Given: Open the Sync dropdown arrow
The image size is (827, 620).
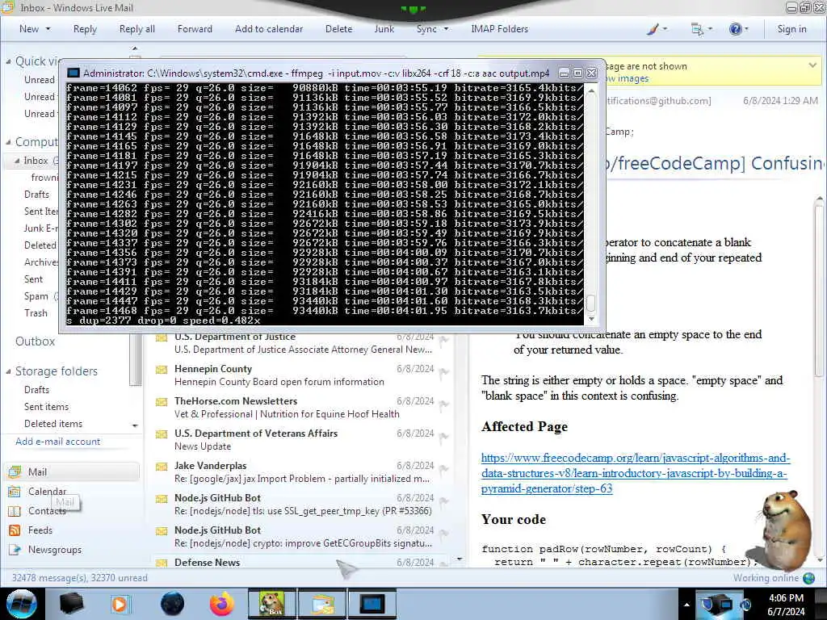Looking at the screenshot, I should [446, 29].
